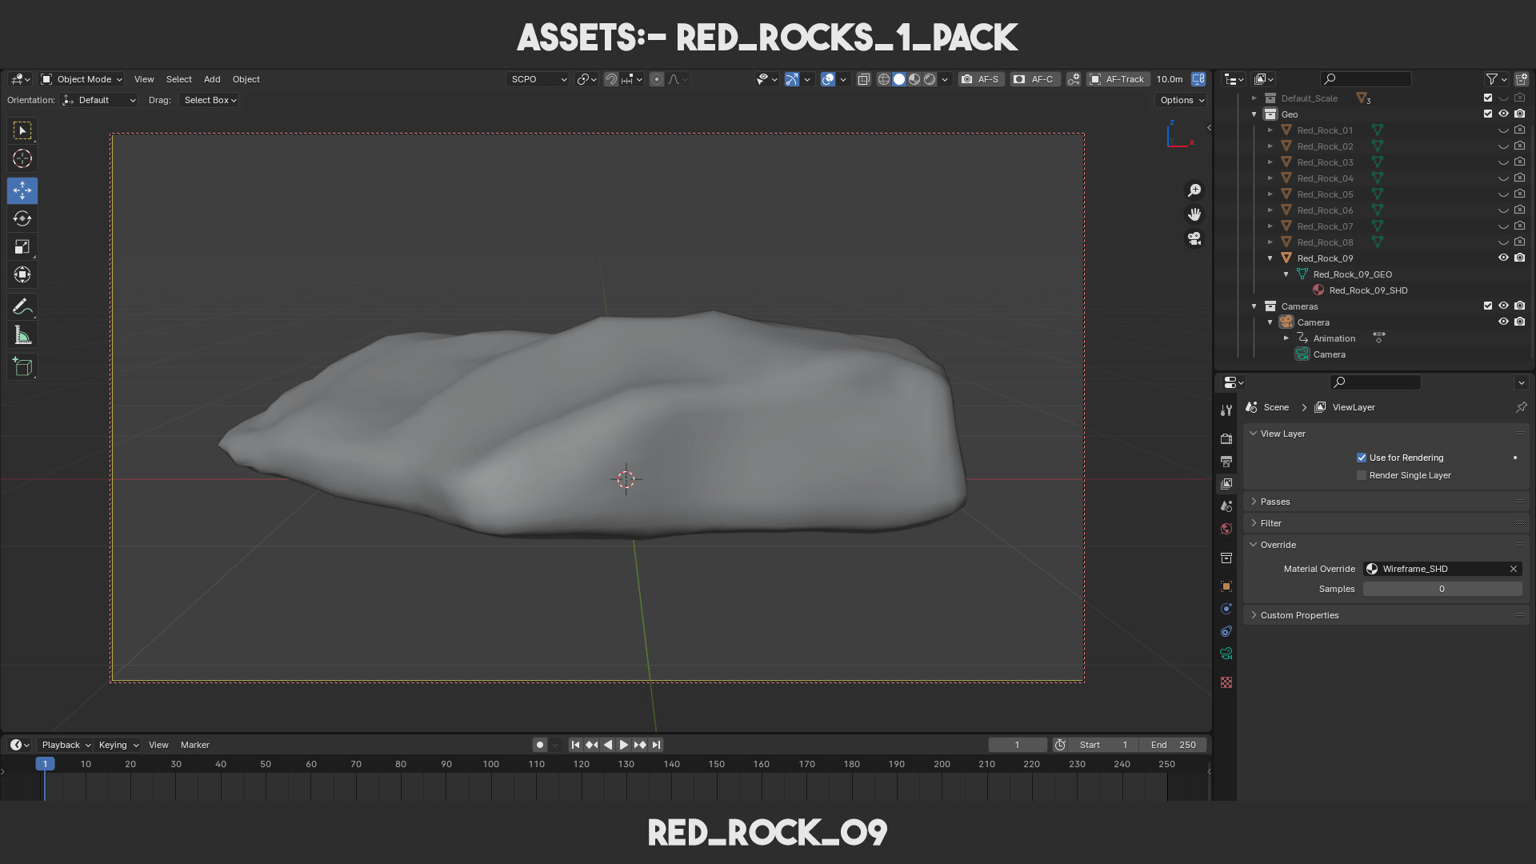Viewport: 1536px width, 864px height.
Task: Open the Add menu
Action: tap(212, 79)
